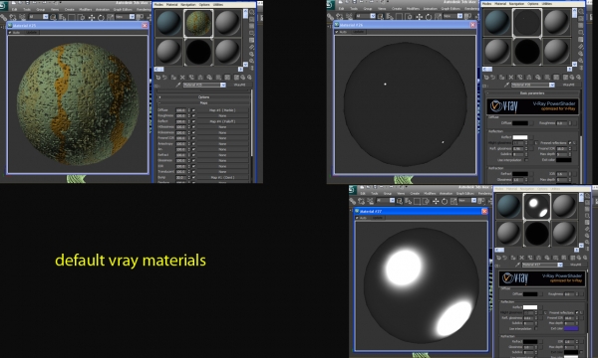Toggle Auto checkbox in Material #27 preview window
This screenshot has height=358, width=598.
pyautogui.click(x=358, y=218)
